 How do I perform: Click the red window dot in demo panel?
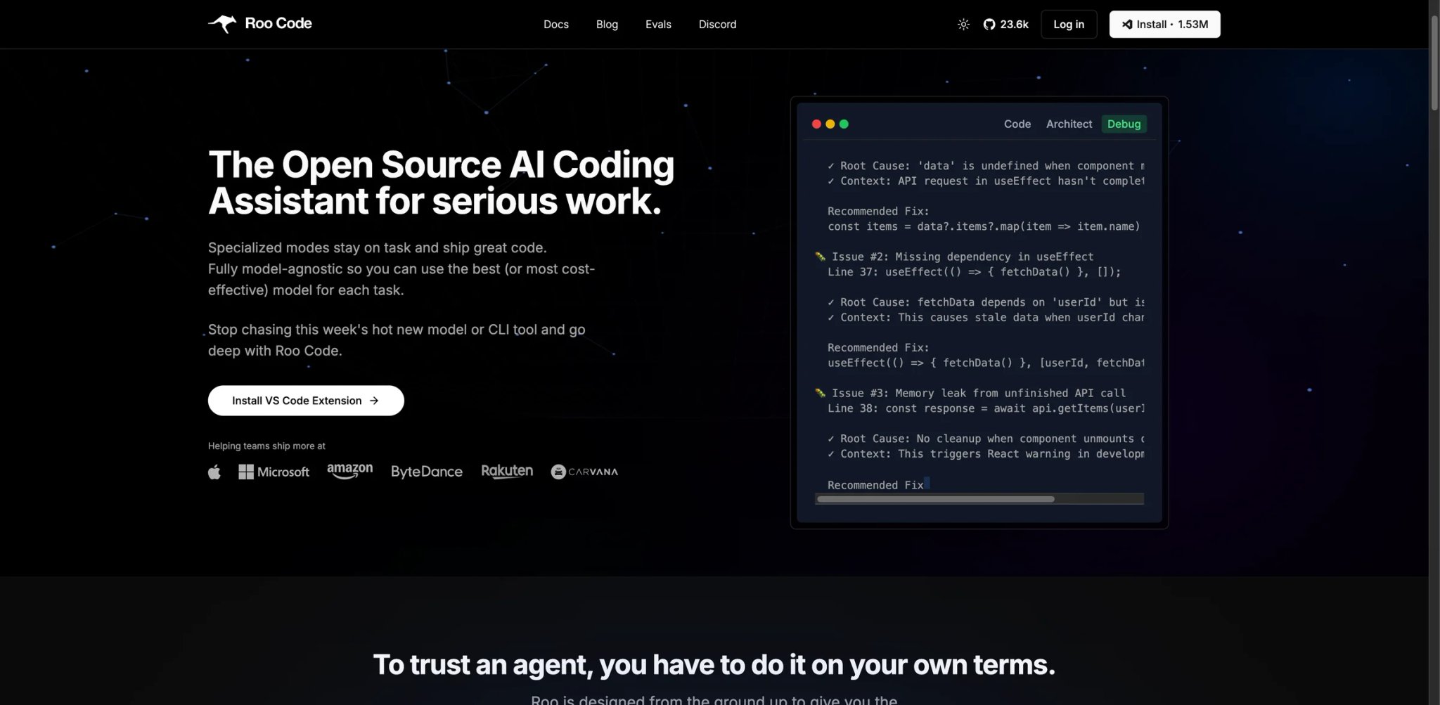(816, 124)
